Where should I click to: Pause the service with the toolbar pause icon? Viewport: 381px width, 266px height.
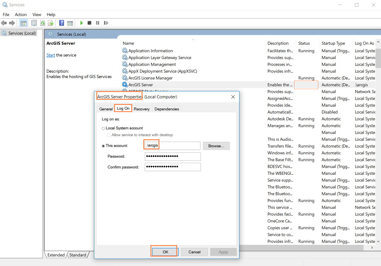98,23
